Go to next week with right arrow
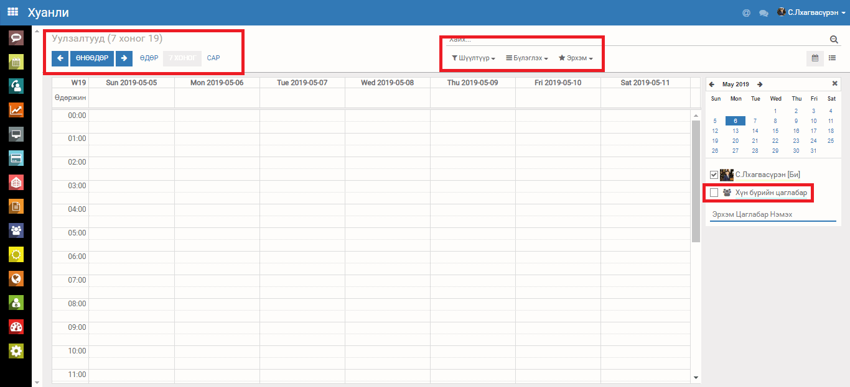This screenshot has height=387, width=850. pyautogui.click(x=124, y=58)
